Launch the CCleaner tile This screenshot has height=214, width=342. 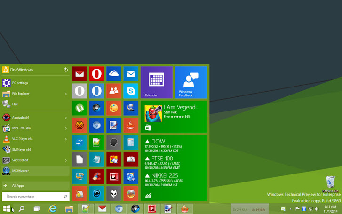(96, 176)
